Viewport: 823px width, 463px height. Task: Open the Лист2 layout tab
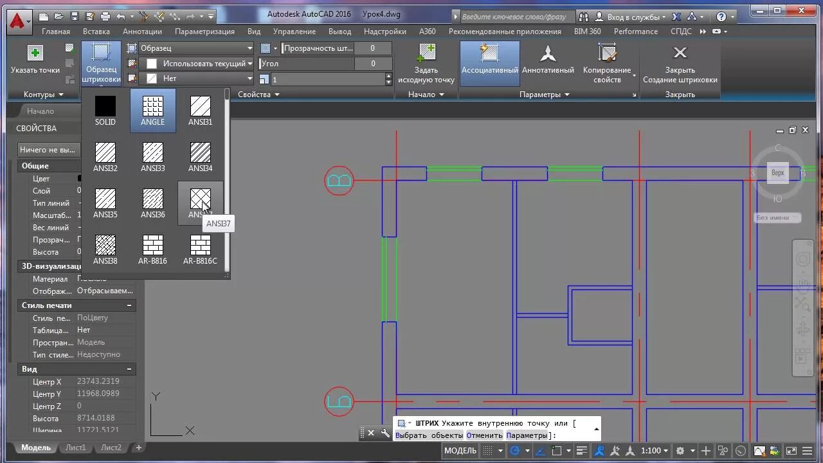pyautogui.click(x=111, y=447)
